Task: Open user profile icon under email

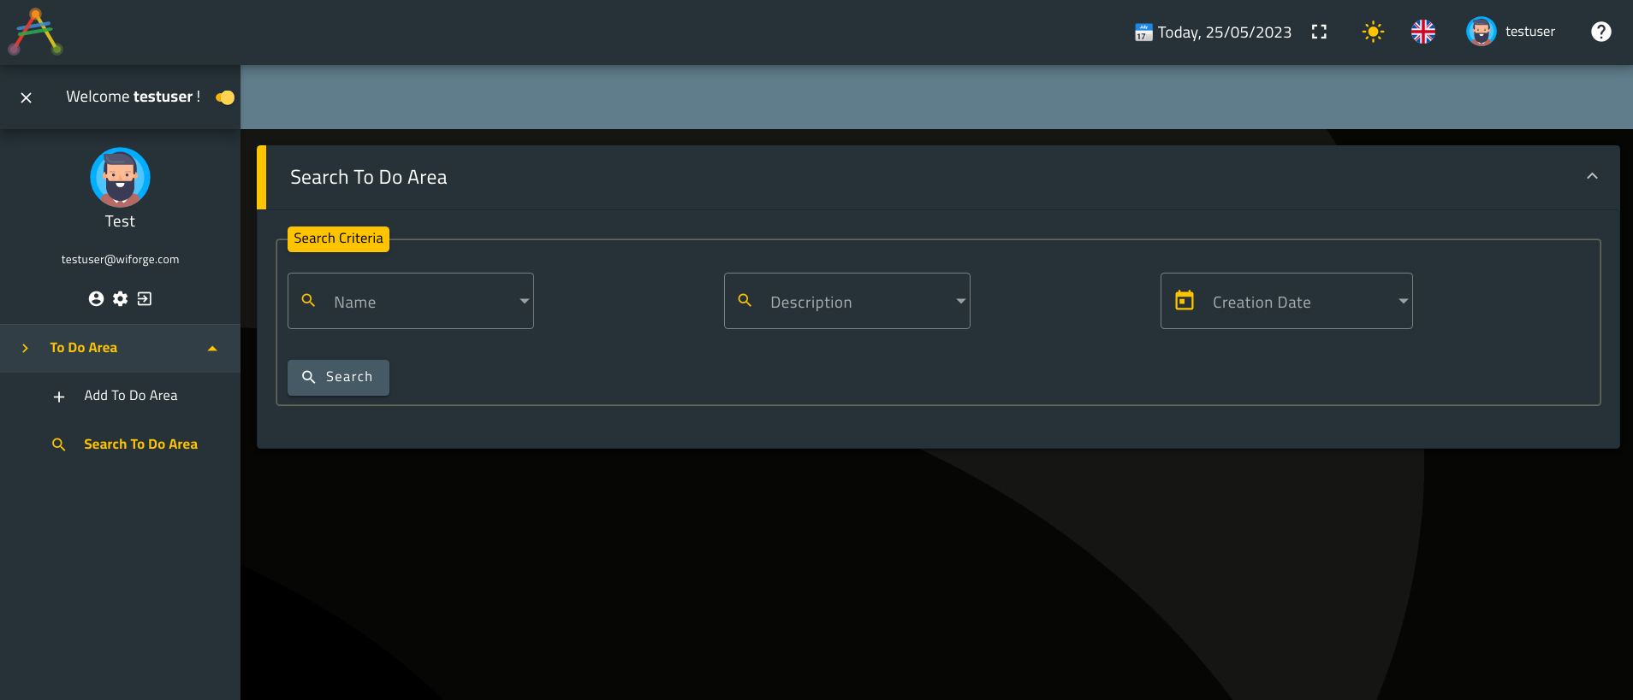Action: (x=96, y=298)
